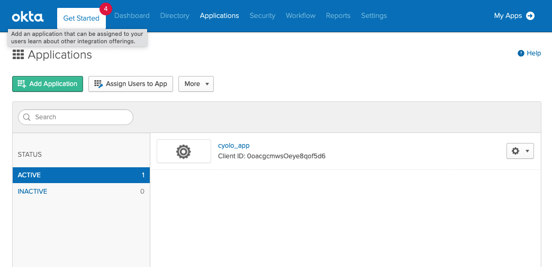This screenshot has height=267, width=552.
Task: Filter by ACTIVE status
Action: (x=82, y=175)
